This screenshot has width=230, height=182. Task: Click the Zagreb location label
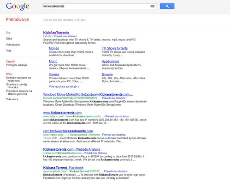11,61
